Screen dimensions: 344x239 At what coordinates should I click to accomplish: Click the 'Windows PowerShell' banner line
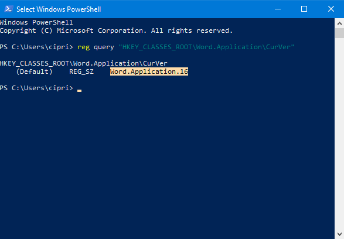pyautogui.click(x=36, y=22)
